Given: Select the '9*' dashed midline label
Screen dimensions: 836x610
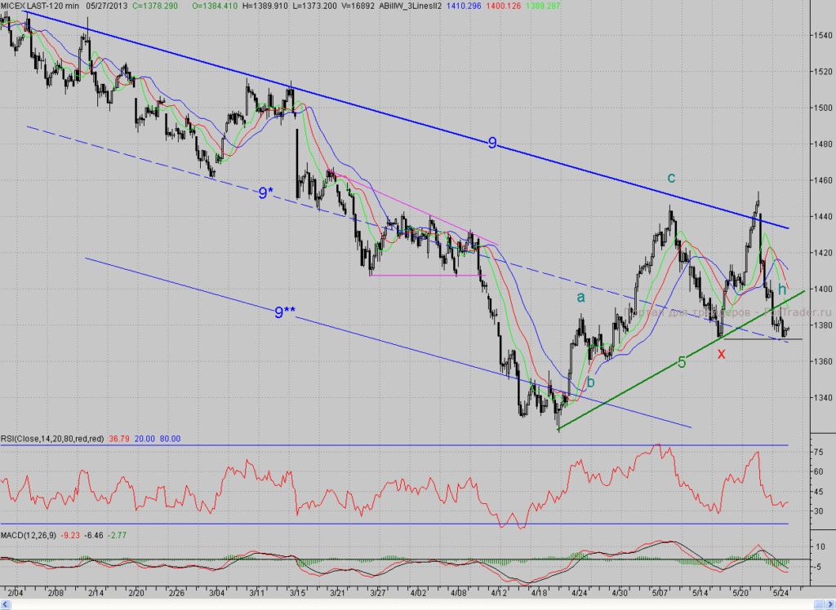Looking at the screenshot, I should coord(265,192).
